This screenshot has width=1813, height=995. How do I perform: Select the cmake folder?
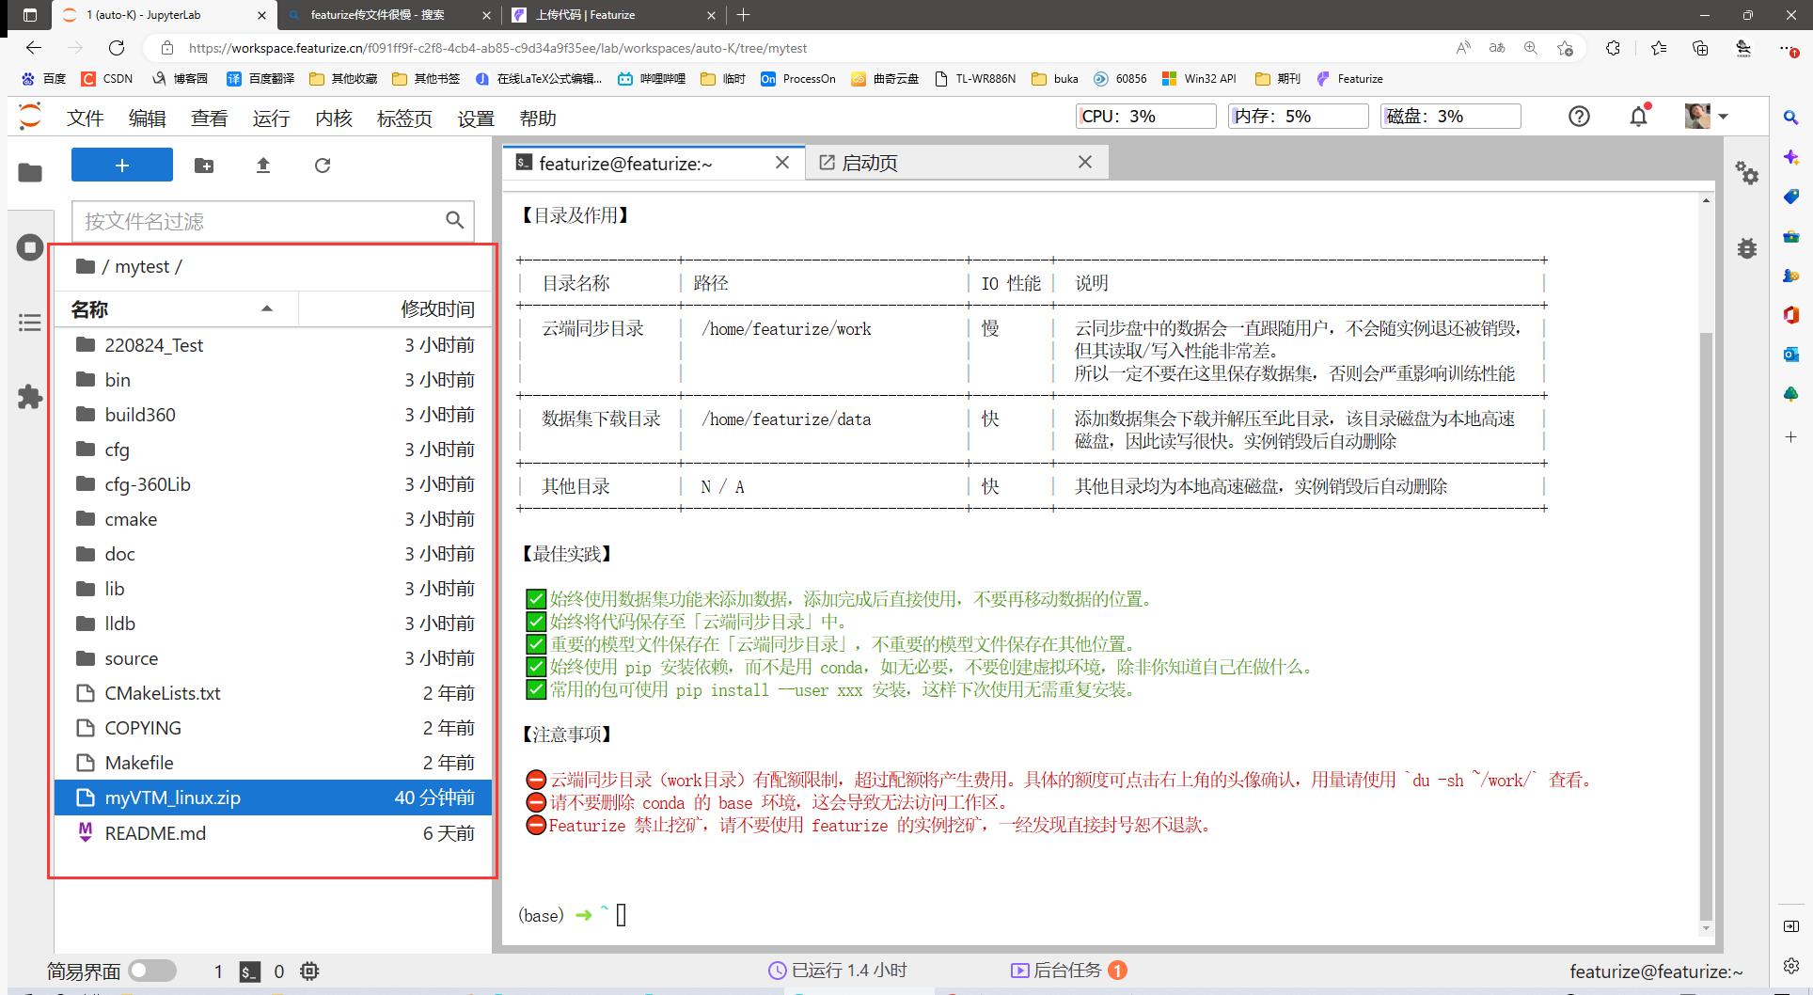[x=273, y=519]
